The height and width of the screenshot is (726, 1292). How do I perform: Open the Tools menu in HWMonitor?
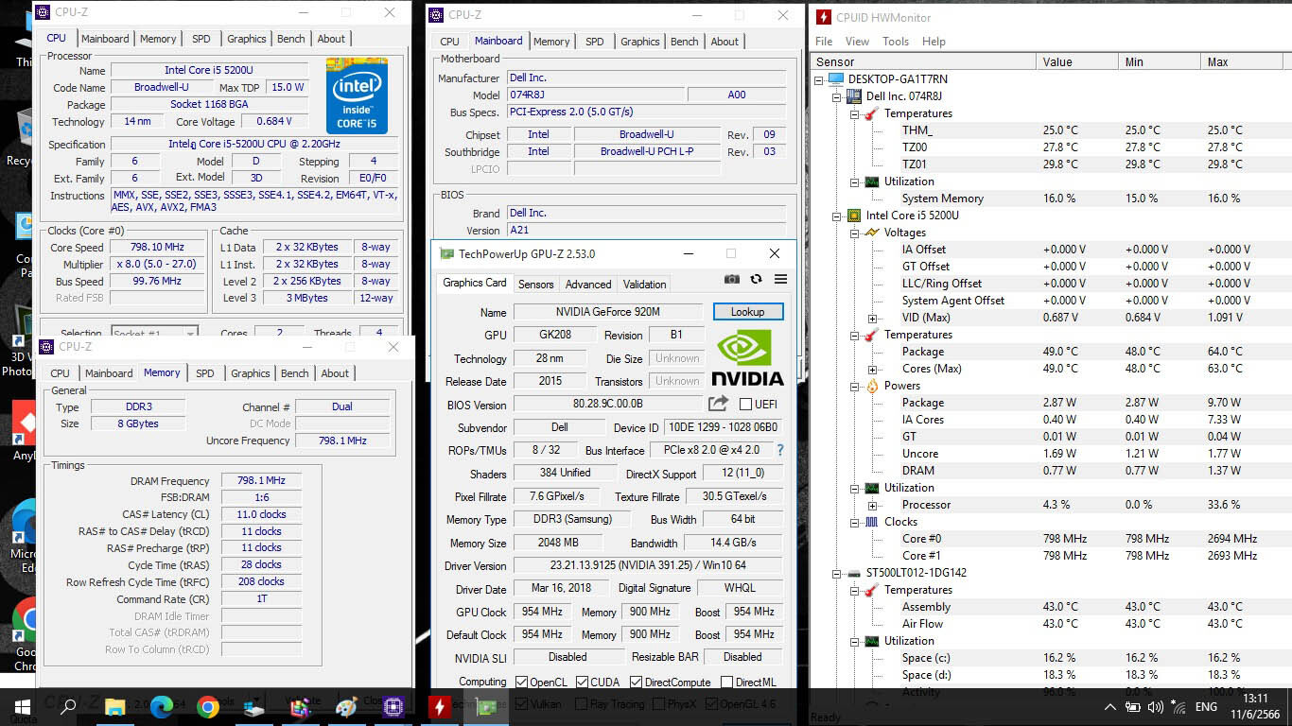pos(896,42)
